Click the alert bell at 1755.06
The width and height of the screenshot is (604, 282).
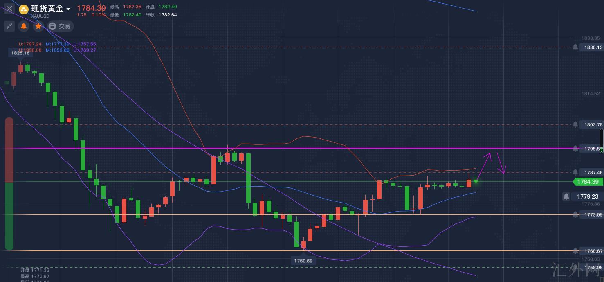(x=575, y=268)
